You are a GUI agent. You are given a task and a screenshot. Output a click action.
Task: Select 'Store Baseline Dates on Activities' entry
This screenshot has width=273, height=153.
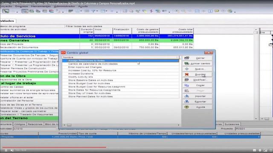click(x=121, y=80)
